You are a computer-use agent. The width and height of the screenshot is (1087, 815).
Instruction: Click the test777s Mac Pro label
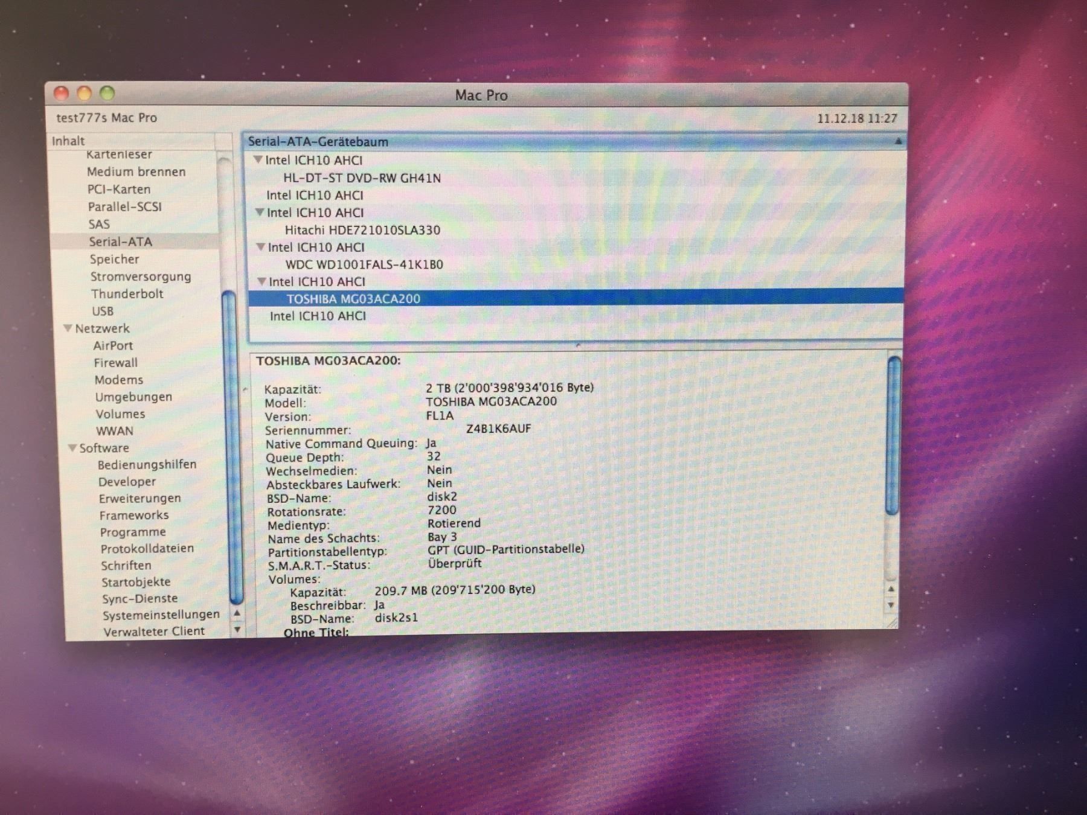point(107,118)
